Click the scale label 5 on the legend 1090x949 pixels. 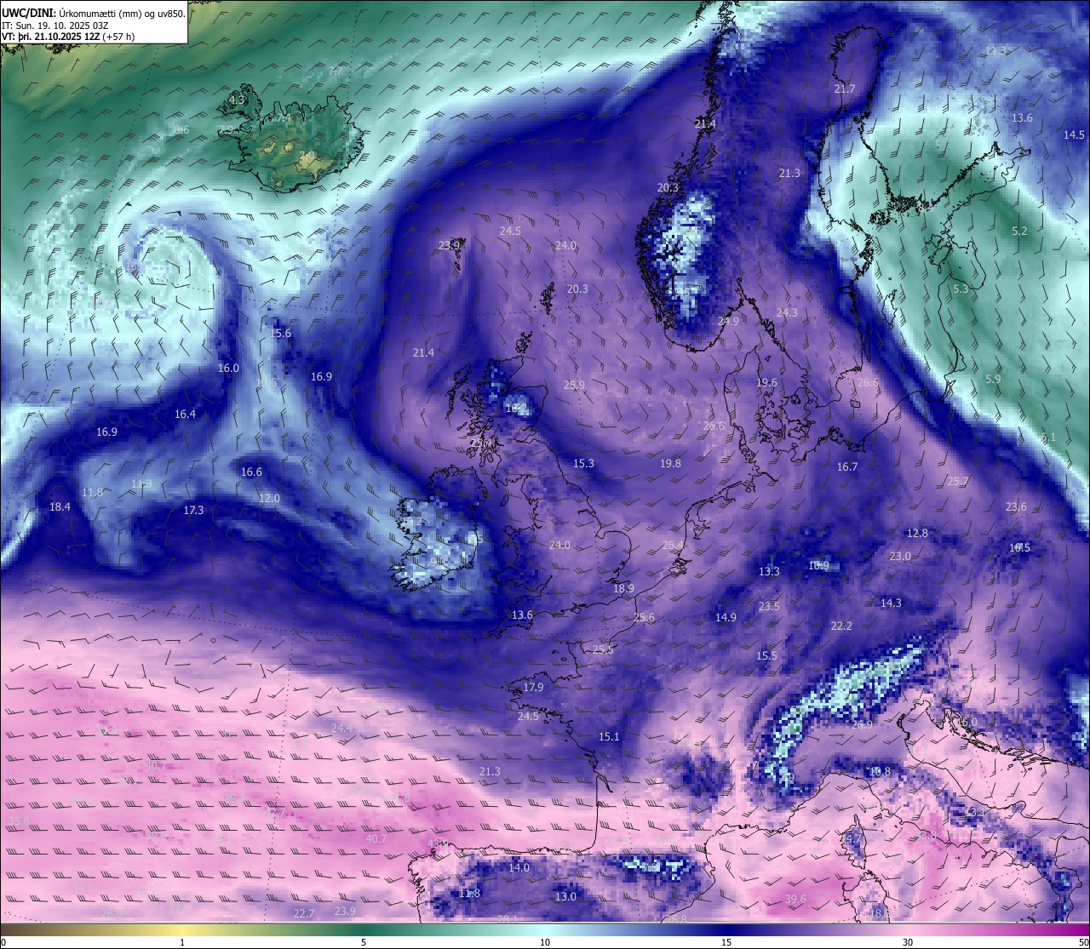pyautogui.click(x=364, y=942)
